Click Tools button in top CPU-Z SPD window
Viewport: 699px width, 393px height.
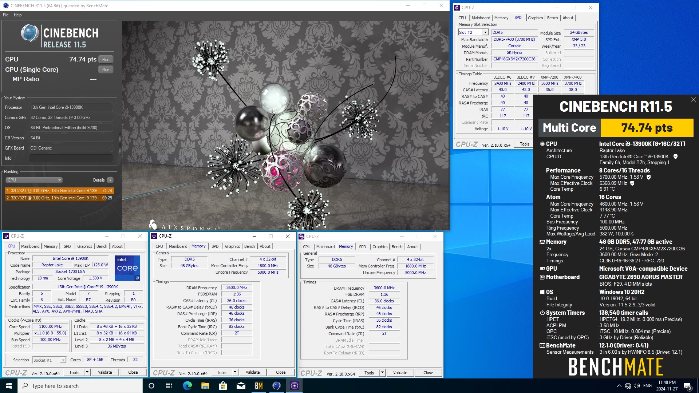click(x=524, y=144)
